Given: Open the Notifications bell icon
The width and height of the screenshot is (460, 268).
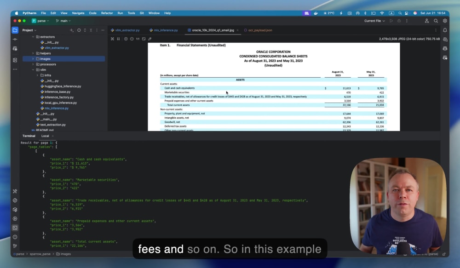Looking at the screenshot, I should click(x=445, y=30).
